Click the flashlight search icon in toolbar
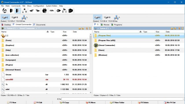 tap(58, 11)
